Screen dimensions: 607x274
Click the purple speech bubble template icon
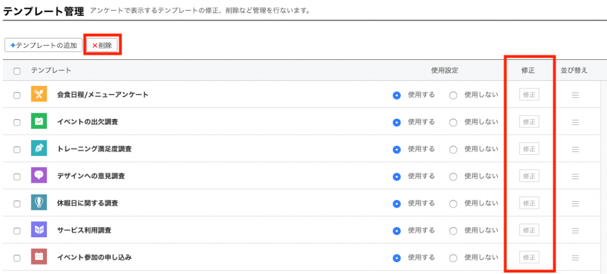39,176
